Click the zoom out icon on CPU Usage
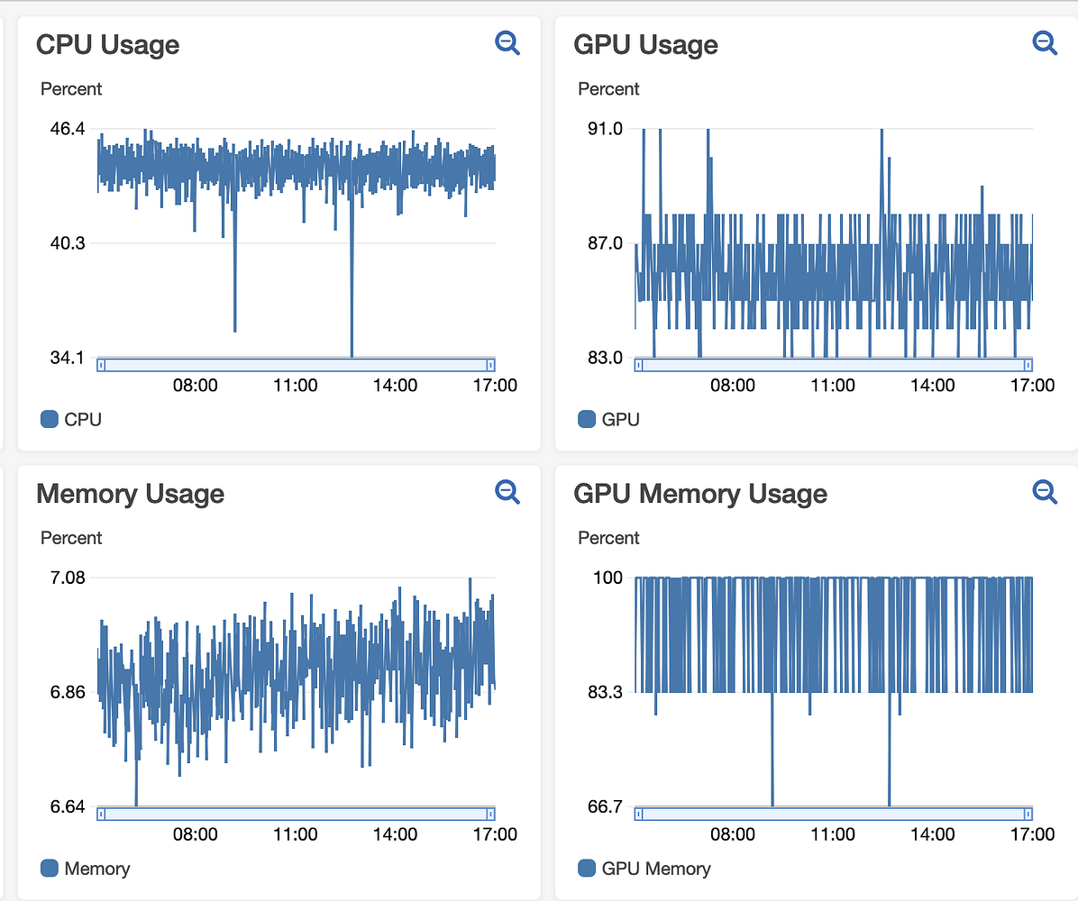This screenshot has height=901, width=1078. [x=507, y=42]
